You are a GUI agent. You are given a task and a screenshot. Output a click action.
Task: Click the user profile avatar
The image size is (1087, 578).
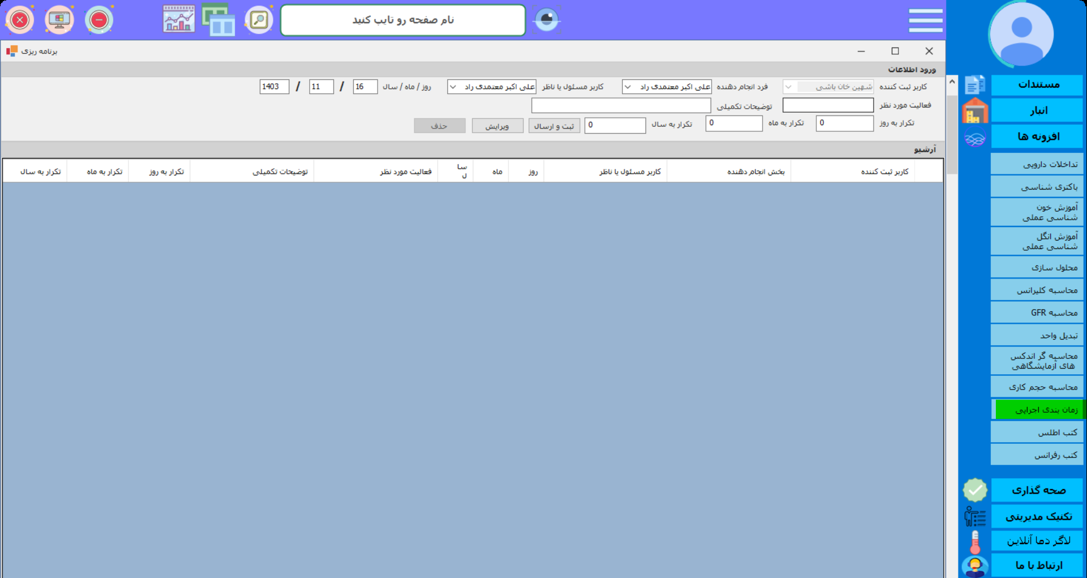pyautogui.click(x=1021, y=33)
